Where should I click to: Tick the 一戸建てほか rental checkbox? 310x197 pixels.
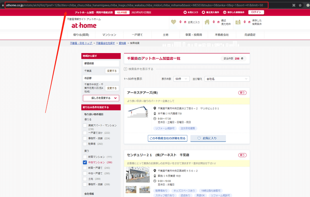(x=85, y=133)
